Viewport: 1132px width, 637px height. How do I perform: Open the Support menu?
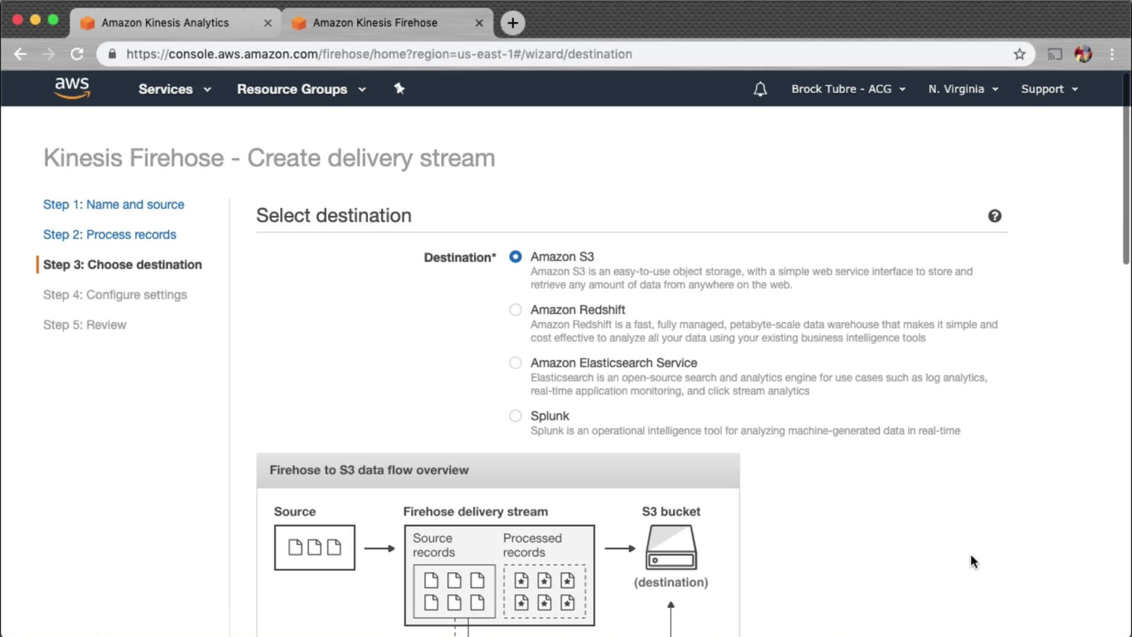tap(1049, 89)
